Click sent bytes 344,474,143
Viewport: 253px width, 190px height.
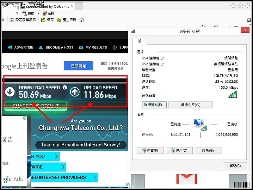(x=181, y=134)
